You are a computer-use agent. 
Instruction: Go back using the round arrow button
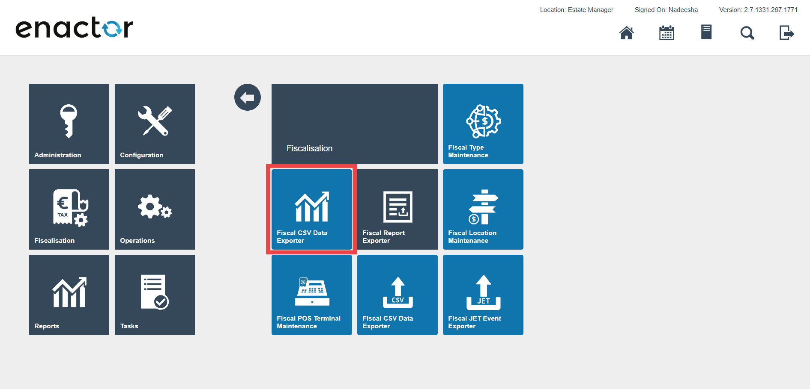click(248, 97)
